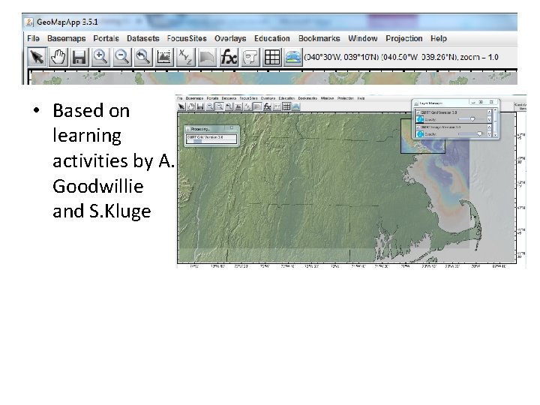Open Projection in the small inset menu bar
This screenshot has width=540, height=405.
click(x=346, y=98)
